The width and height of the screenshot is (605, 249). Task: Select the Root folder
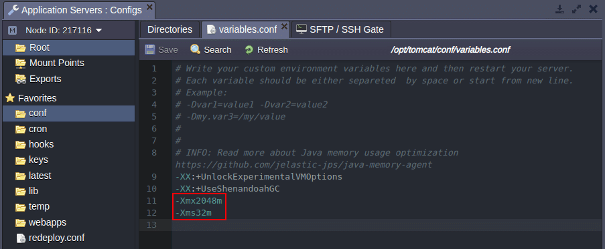point(69,47)
